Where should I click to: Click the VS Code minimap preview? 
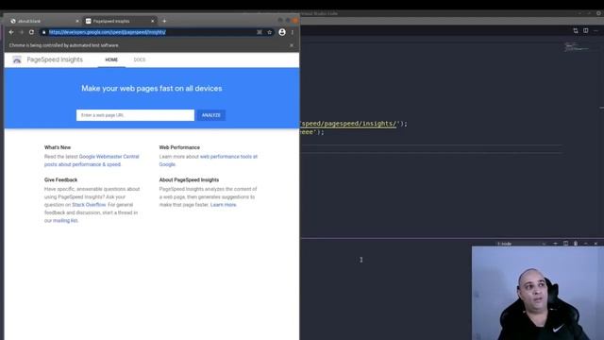[577, 47]
